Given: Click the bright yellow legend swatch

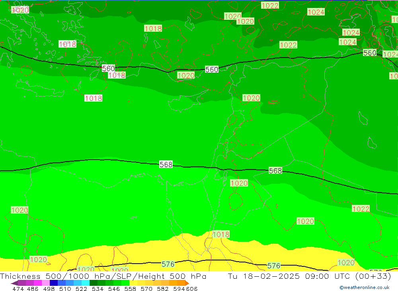Looking at the screenshot, I should click(133, 283).
